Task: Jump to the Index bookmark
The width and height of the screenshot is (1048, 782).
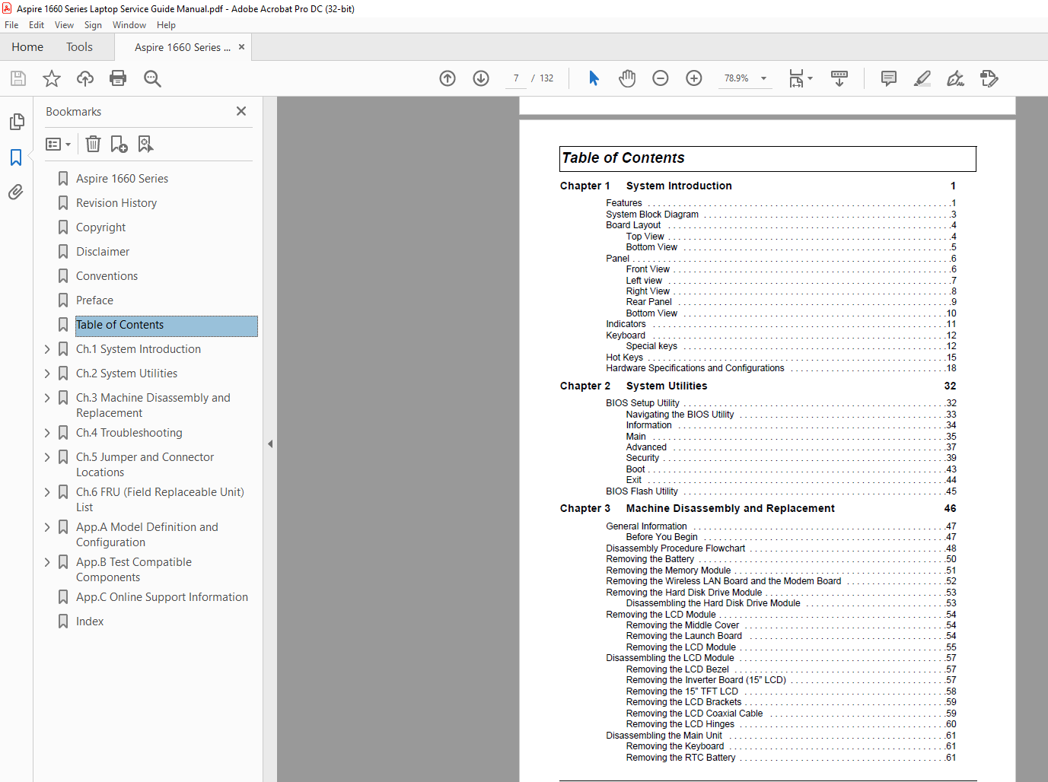Action: point(90,621)
